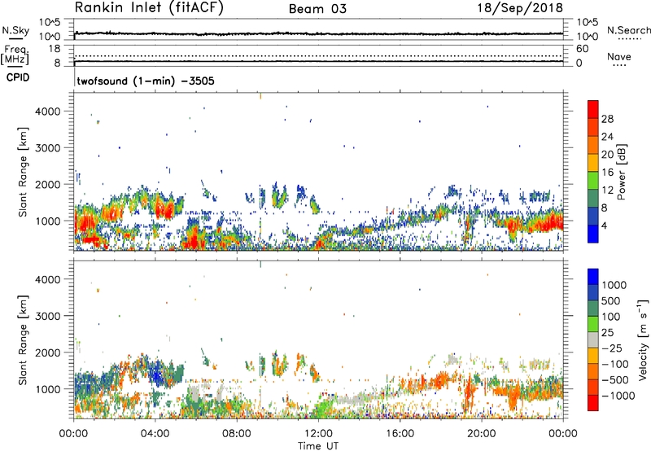
Task: Click the 'Power [dB]' colorbar label
Action: (x=622, y=172)
